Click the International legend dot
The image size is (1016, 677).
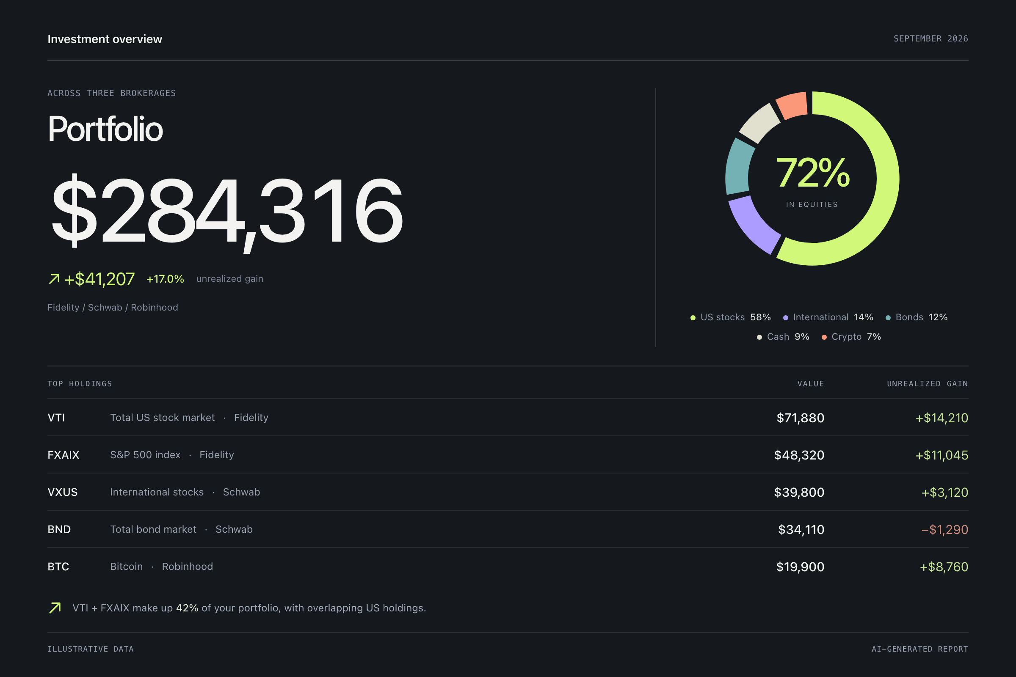pyautogui.click(x=786, y=318)
